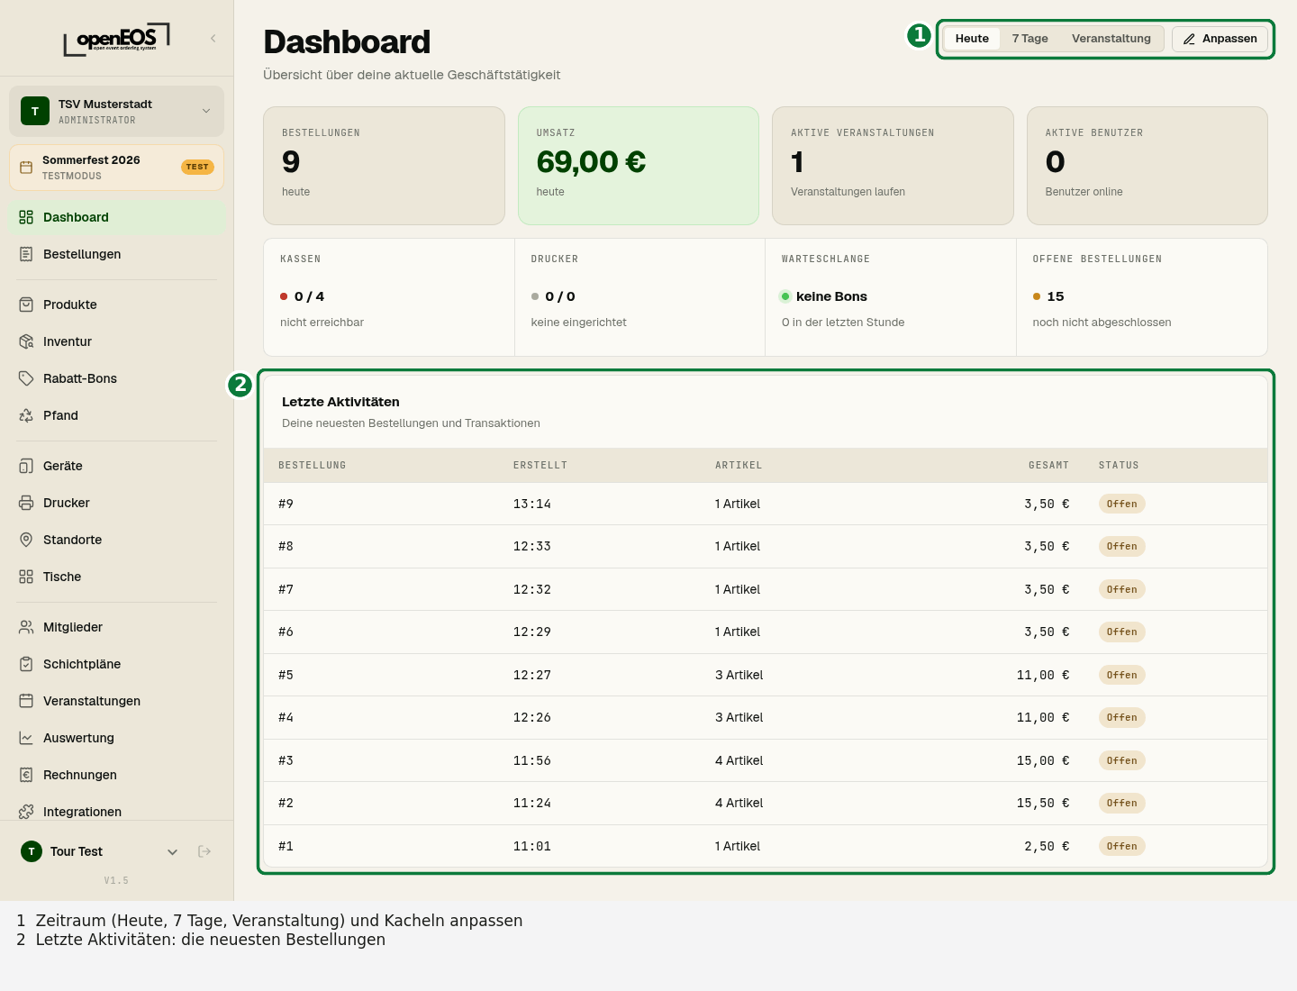Switch time range to Veranstaltung
The width and height of the screenshot is (1297, 991).
(x=1111, y=39)
